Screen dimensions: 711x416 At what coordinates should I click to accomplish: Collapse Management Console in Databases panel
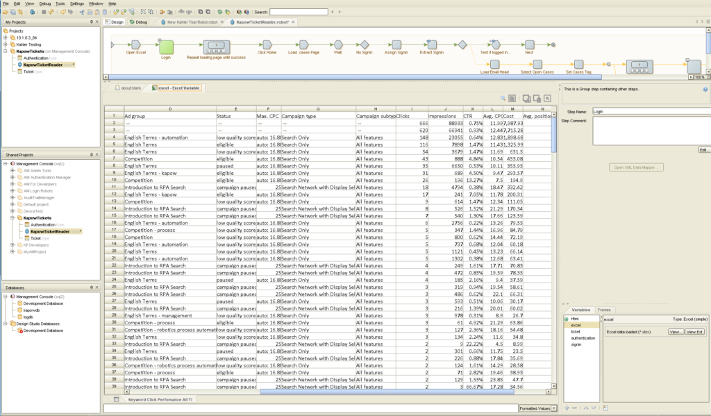(6, 297)
